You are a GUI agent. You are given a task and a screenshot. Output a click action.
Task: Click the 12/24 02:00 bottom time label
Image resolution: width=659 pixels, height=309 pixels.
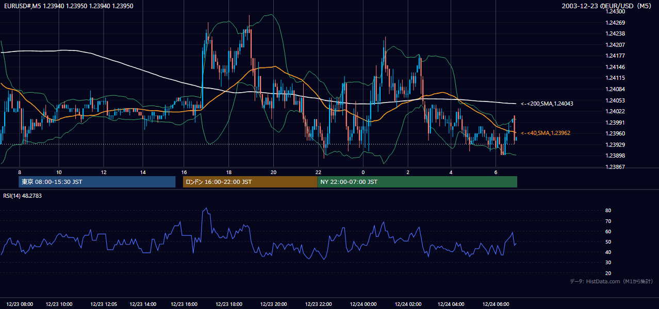[x=408, y=304]
